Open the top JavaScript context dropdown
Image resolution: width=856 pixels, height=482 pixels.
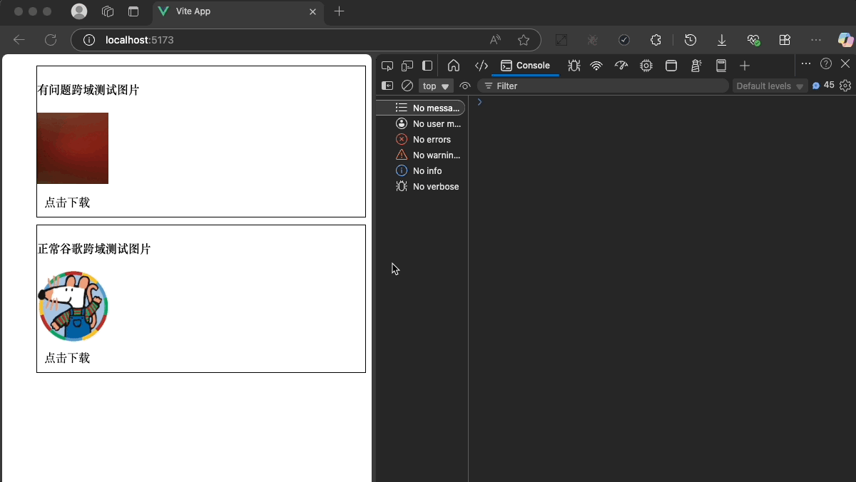(436, 86)
